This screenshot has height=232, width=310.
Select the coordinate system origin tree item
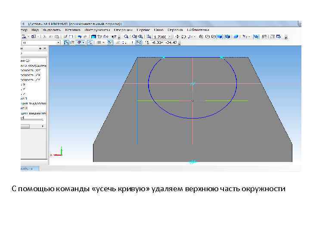(x=33, y=65)
